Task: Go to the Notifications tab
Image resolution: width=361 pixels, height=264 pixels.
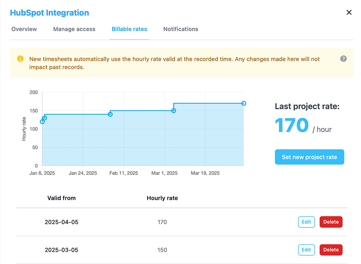Action: tap(181, 29)
